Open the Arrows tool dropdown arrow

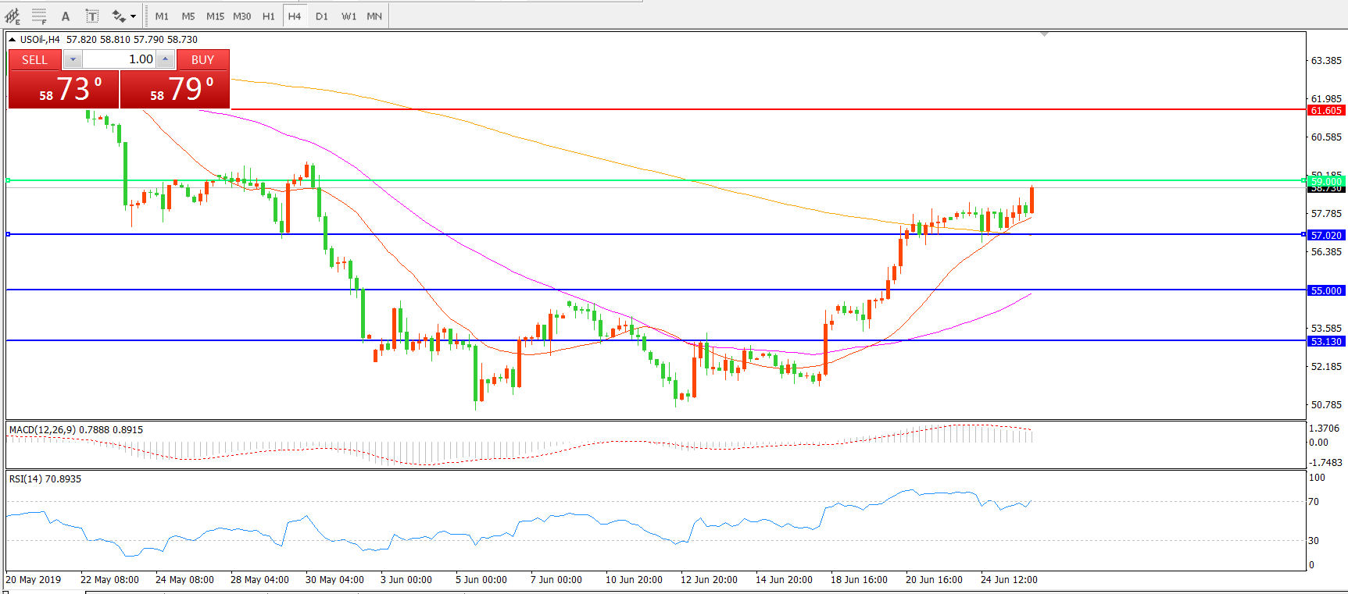pyautogui.click(x=134, y=16)
